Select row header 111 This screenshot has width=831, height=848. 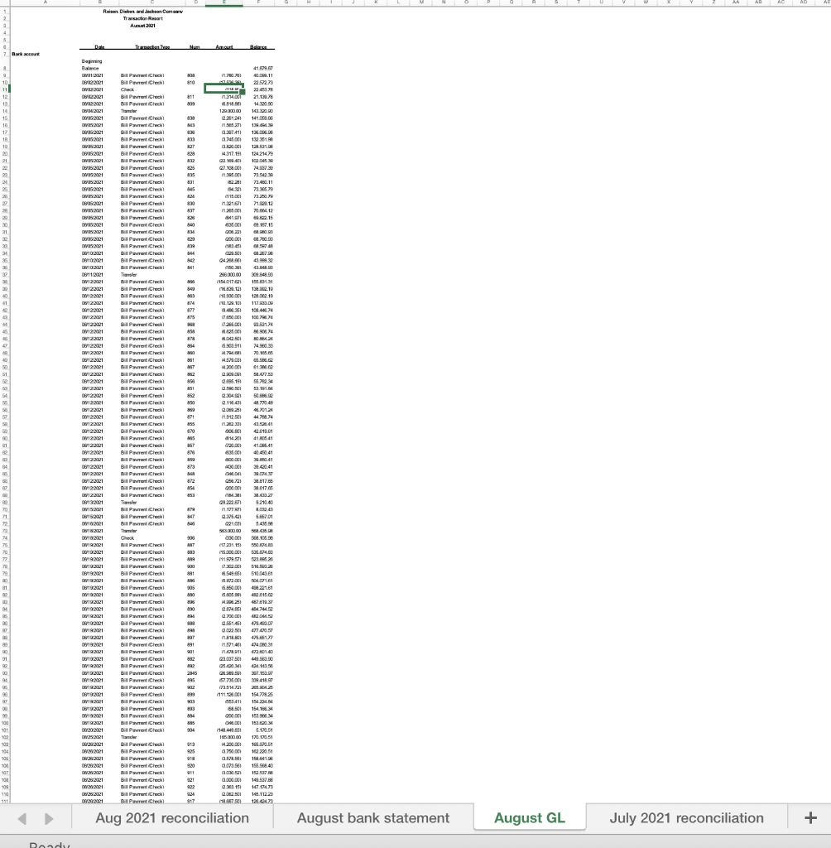click(x=5, y=801)
